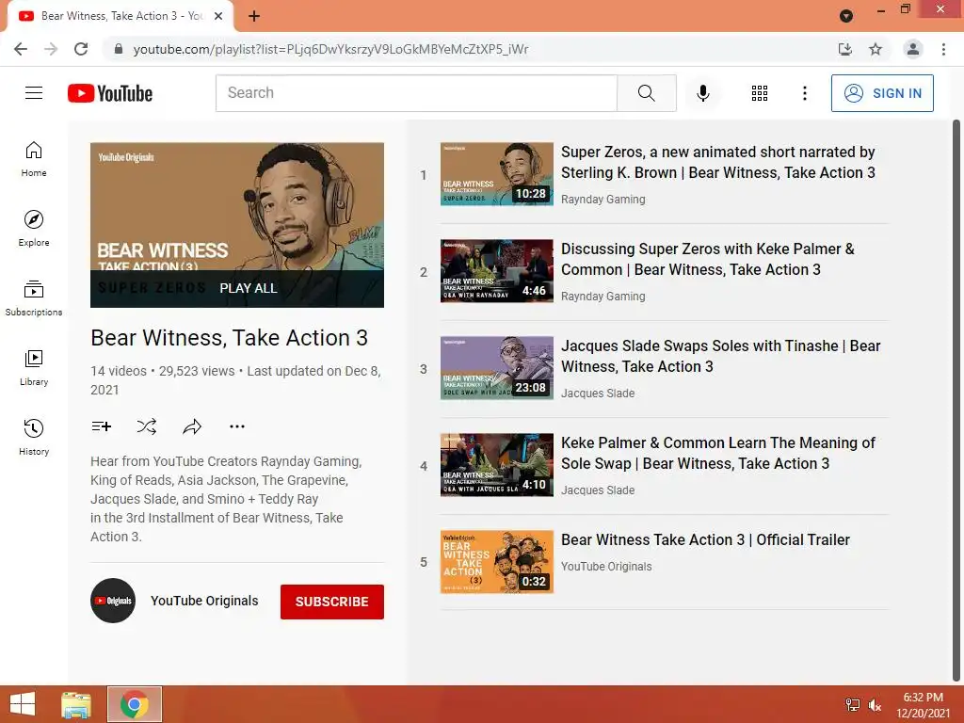964x723 pixels.
Task: Open a new browser tab
Action: [x=254, y=16]
